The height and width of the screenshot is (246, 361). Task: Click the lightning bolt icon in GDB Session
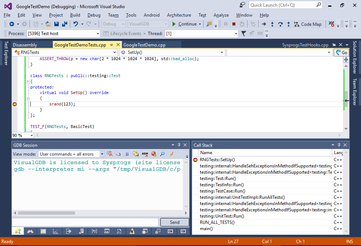[x=171, y=154]
